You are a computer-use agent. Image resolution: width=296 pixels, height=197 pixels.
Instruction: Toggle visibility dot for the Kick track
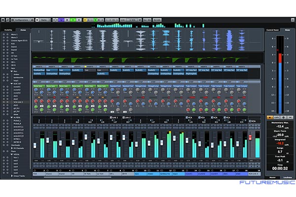(x=3, y=43)
